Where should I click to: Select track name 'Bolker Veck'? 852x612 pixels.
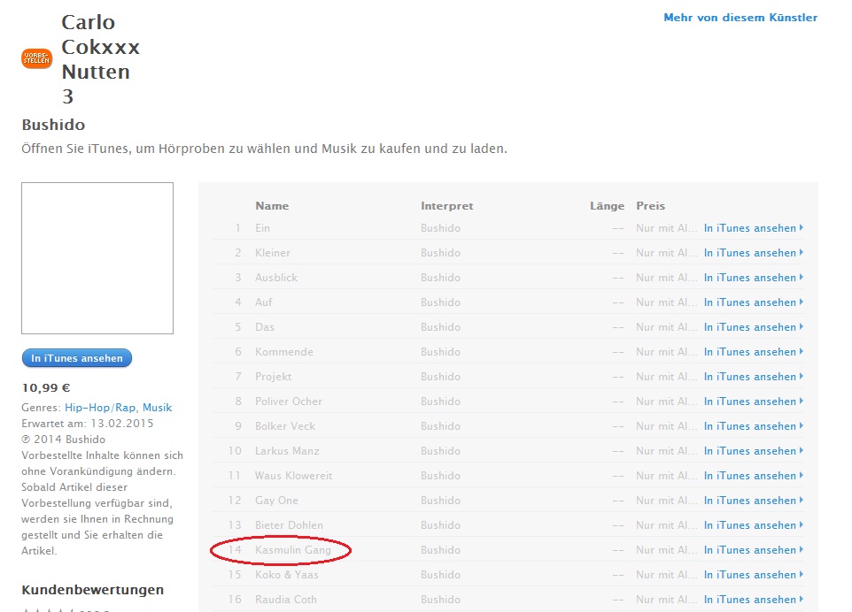coord(285,426)
